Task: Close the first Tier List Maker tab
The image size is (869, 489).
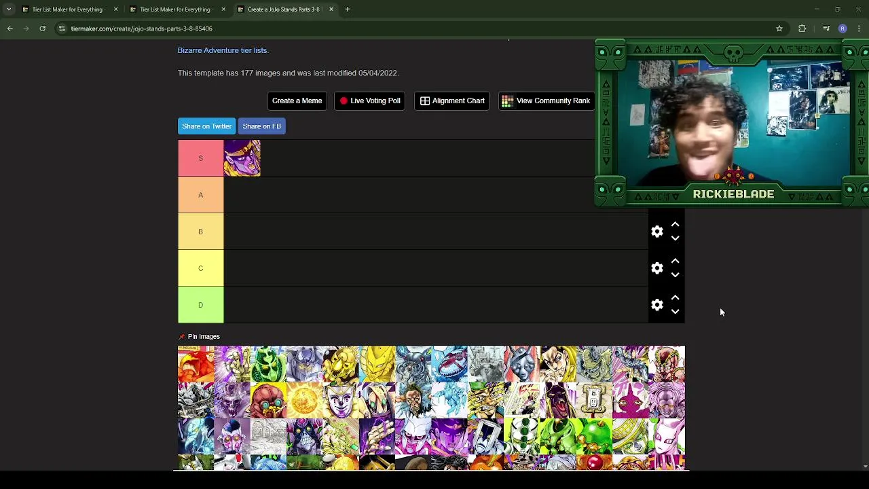Action: (x=115, y=10)
